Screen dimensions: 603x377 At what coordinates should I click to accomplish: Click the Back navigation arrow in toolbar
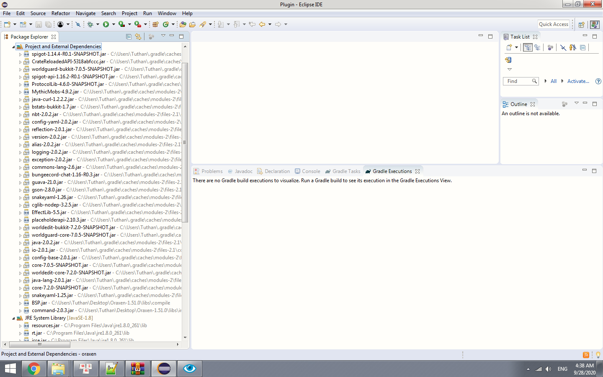pos(262,24)
